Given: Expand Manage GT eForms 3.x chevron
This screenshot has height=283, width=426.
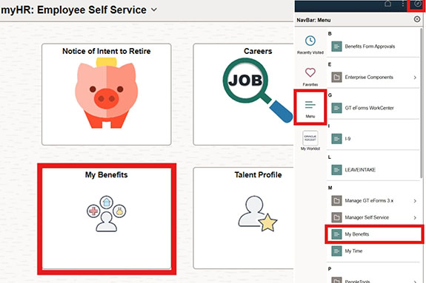Looking at the screenshot, I should 415,201.
